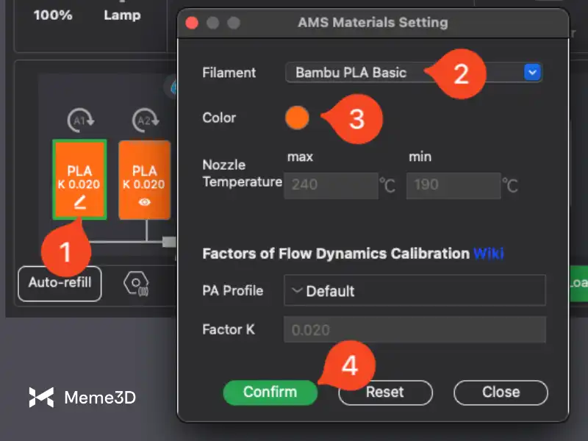Open the Filament dropdown showing Bambu PLA Basic
Viewport: 588px width, 441px height.
point(404,72)
